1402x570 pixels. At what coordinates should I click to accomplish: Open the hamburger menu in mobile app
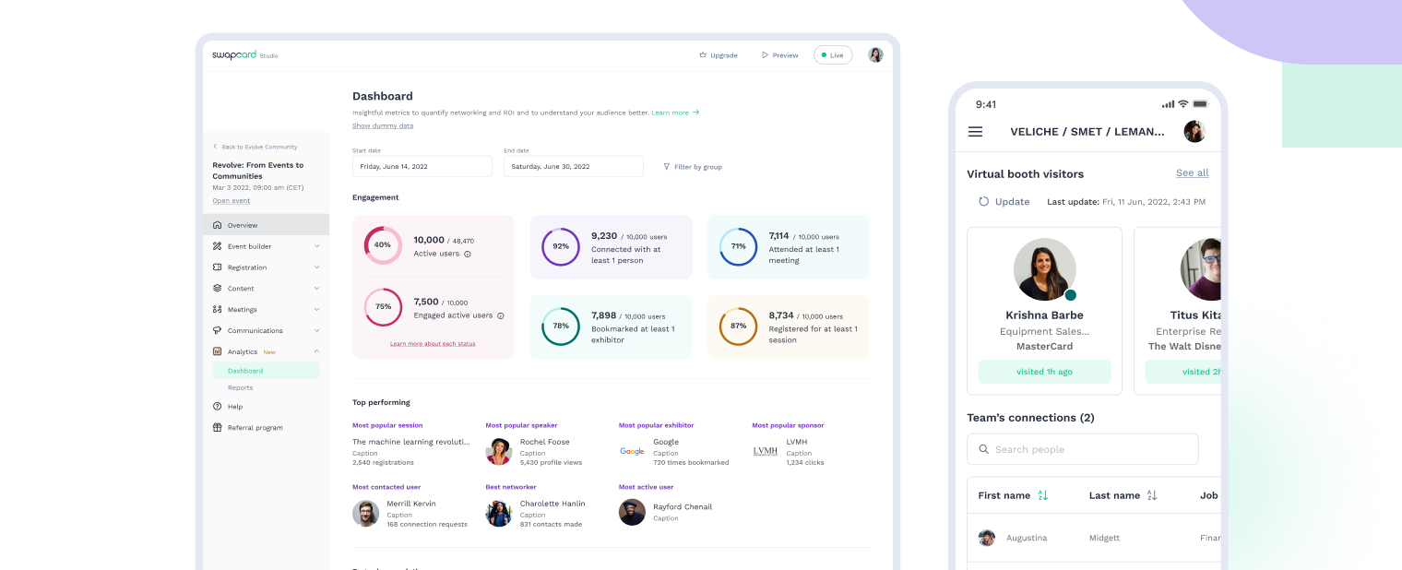pos(975,132)
